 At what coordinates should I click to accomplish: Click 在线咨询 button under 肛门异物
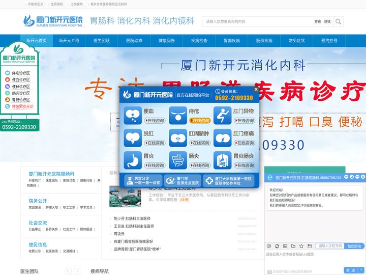point(245,121)
